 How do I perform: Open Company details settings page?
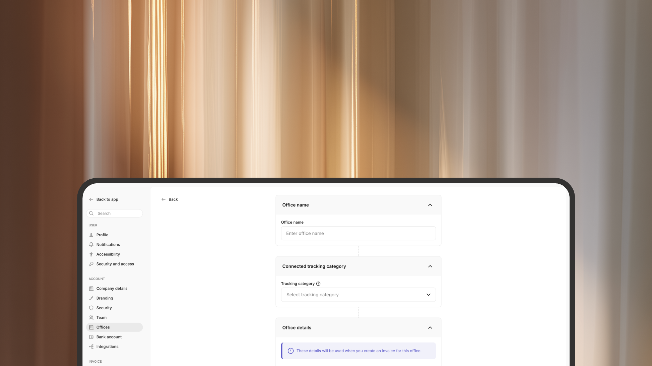point(112,289)
